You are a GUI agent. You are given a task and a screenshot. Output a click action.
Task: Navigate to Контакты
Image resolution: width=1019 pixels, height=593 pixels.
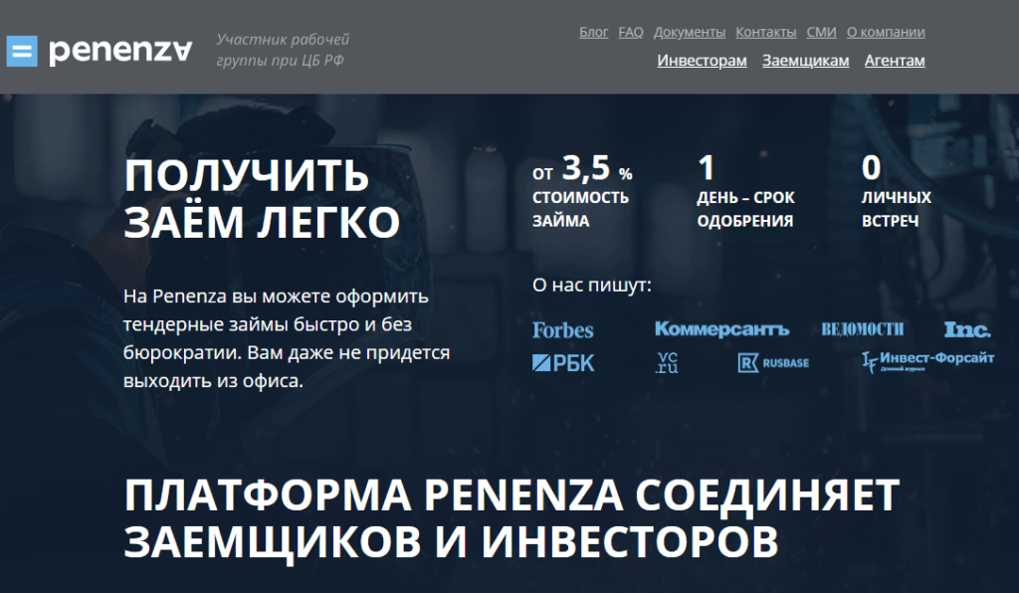click(765, 32)
